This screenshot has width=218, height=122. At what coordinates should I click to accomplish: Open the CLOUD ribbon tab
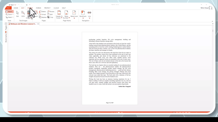click(x=56, y=8)
